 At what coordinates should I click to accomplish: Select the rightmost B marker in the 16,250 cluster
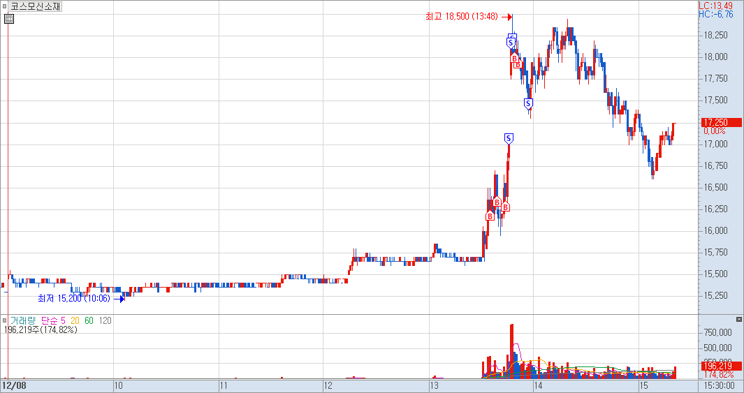tap(505, 207)
